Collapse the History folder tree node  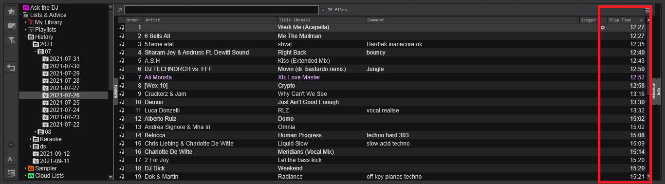(26, 37)
